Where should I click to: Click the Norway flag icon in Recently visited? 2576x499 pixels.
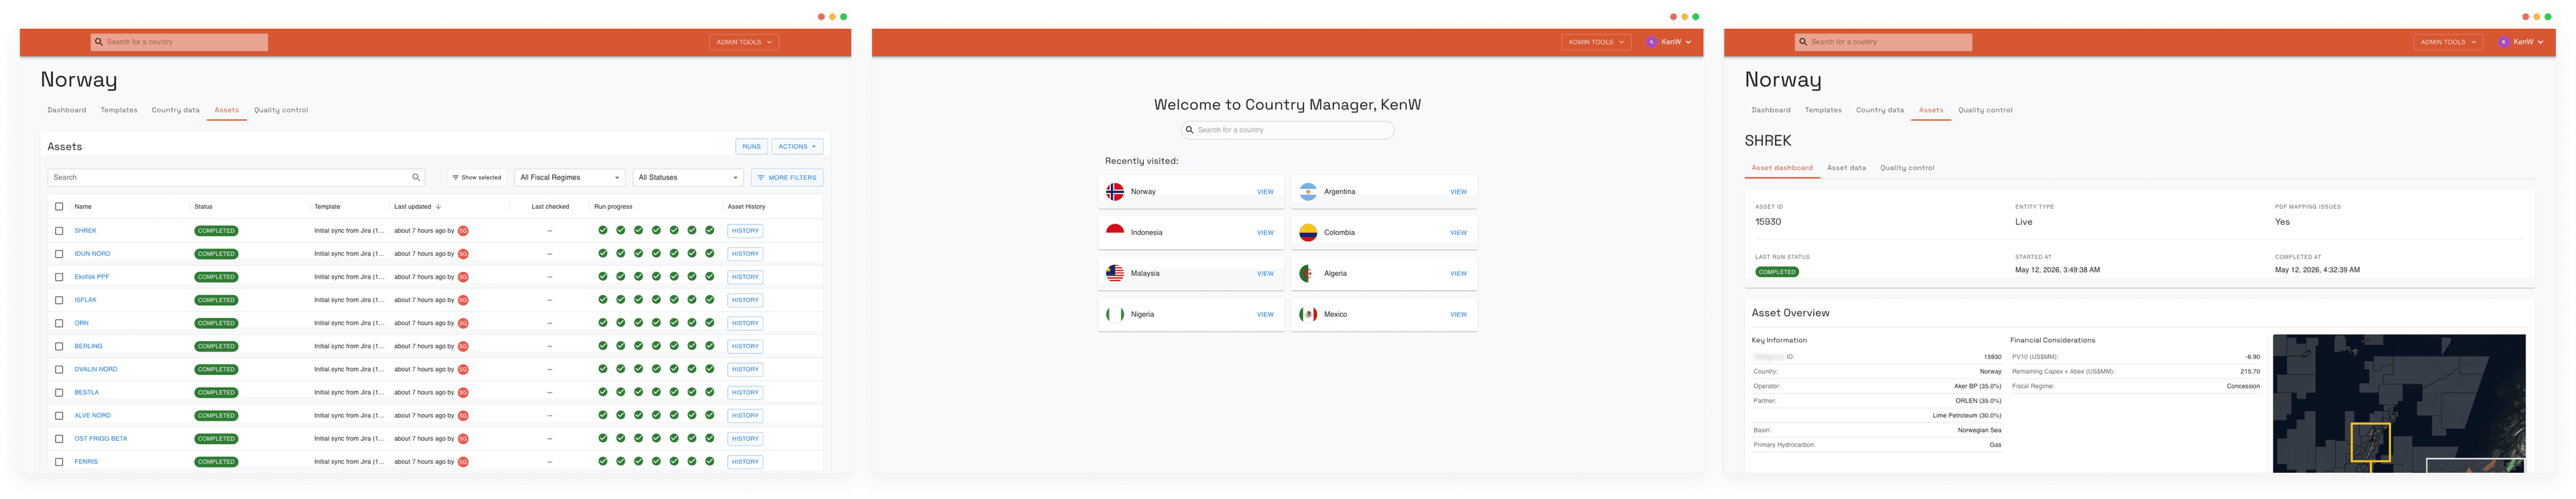1115,192
